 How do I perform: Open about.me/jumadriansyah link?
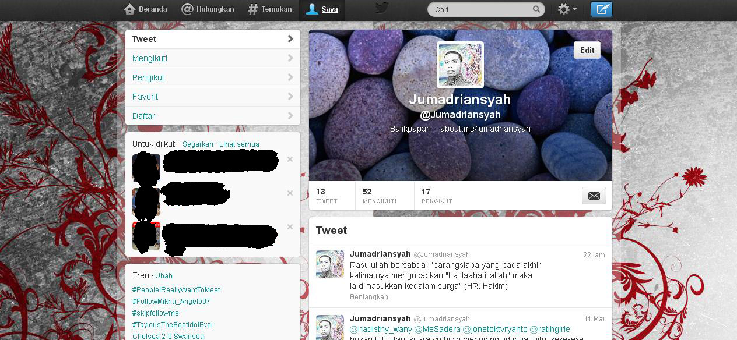[485, 129]
